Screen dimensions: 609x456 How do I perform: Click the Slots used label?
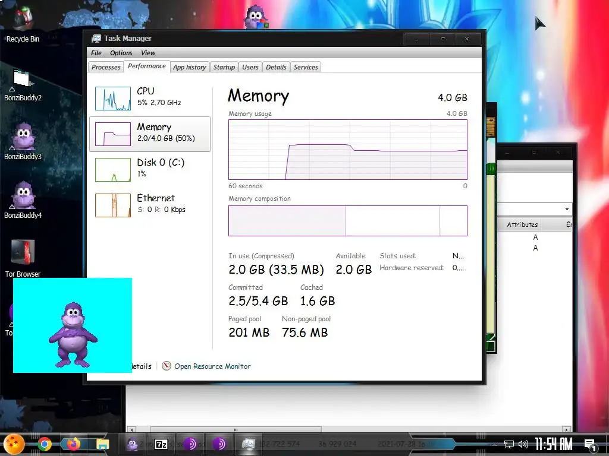pyautogui.click(x=398, y=256)
